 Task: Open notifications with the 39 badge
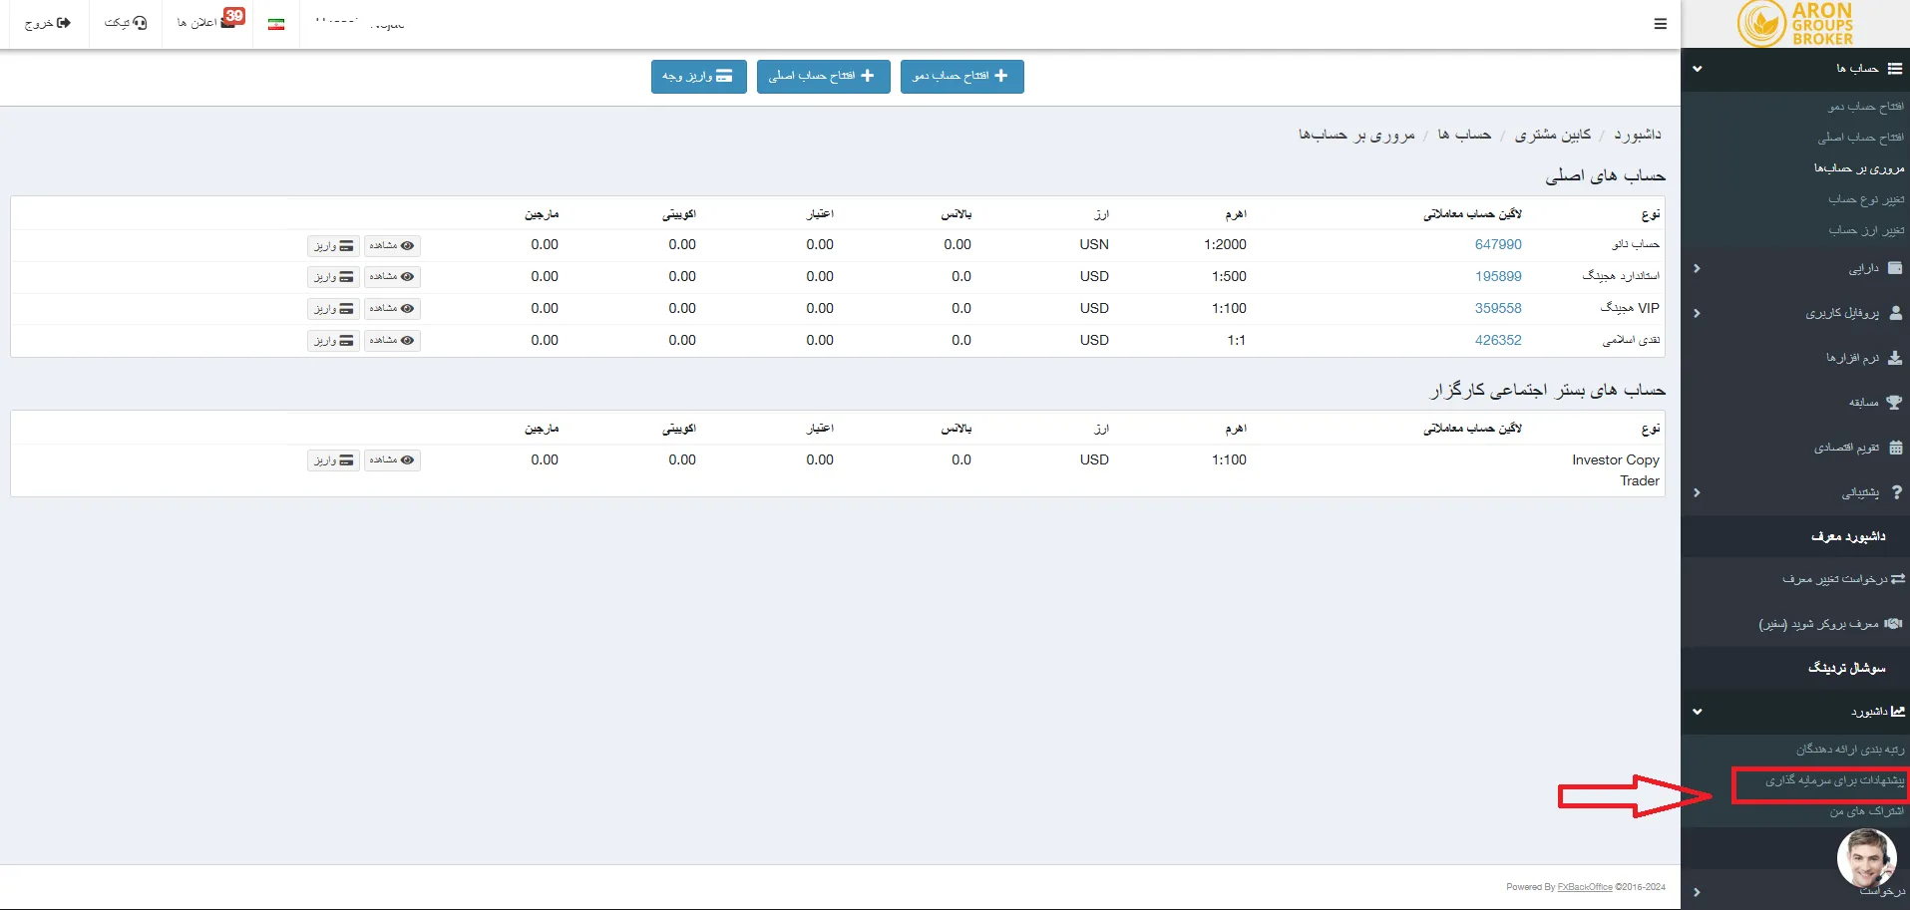pyautogui.click(x=228, y=21)
